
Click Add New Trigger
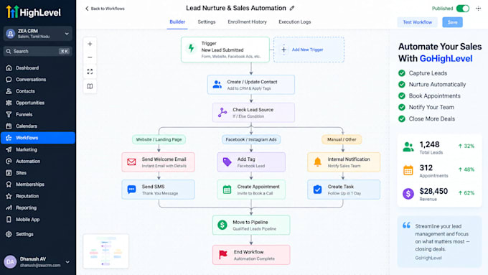pos(309,50)
